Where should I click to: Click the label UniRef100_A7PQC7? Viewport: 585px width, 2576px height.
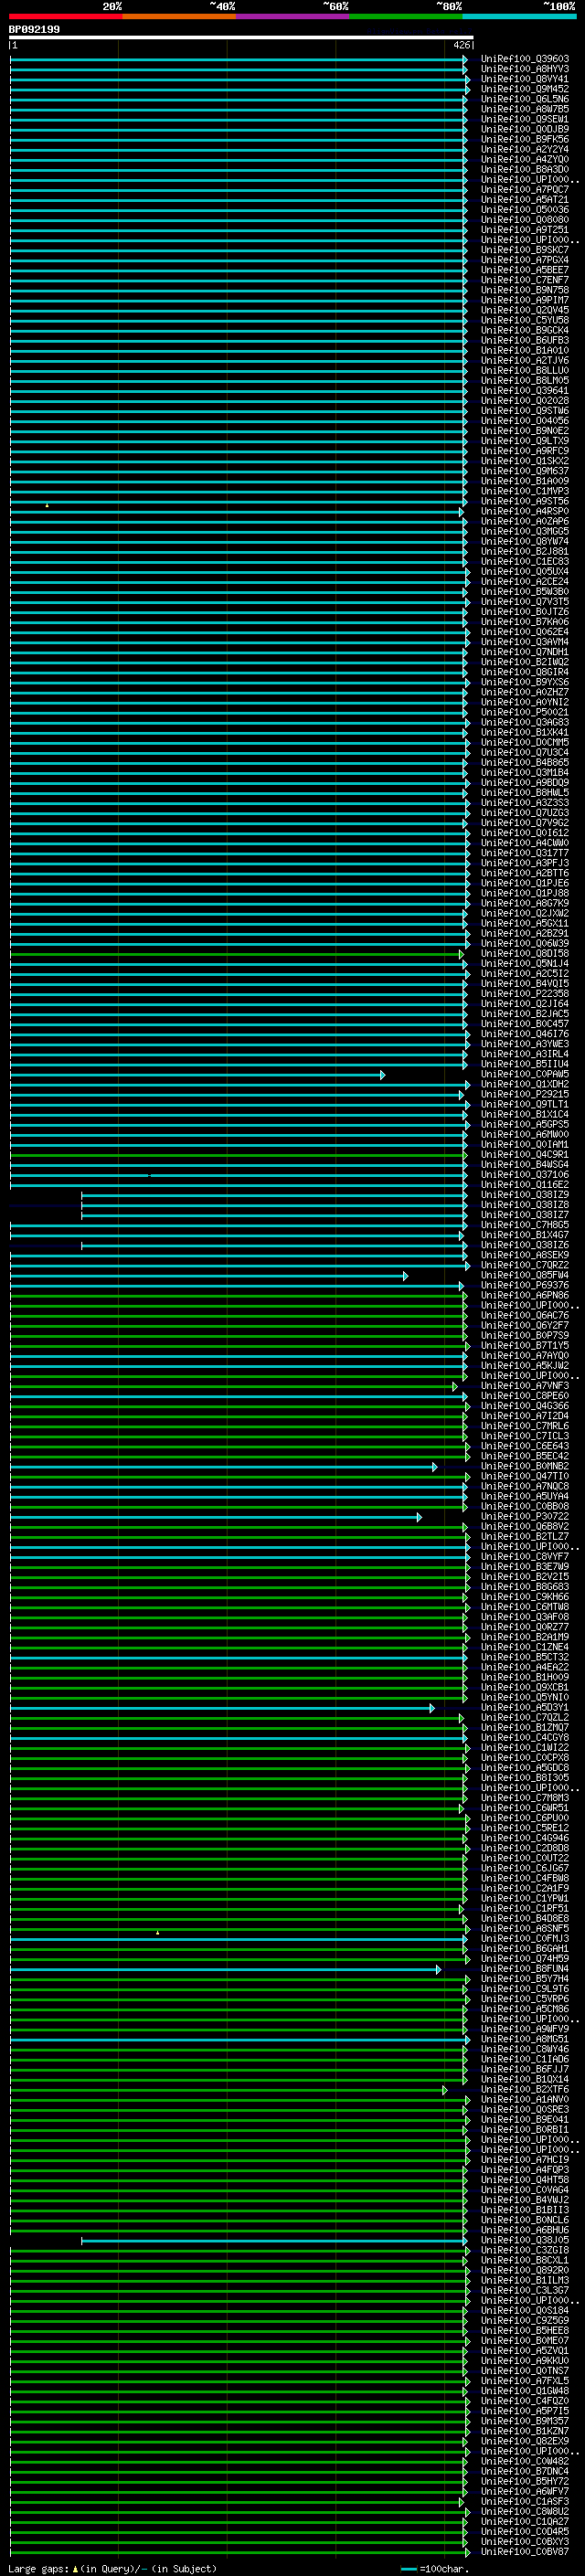coord(525,189)
